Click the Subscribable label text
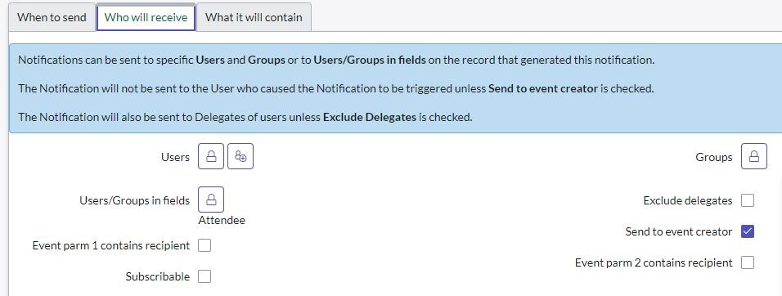Viewport: 782px width, 296px height. [158, 276]
